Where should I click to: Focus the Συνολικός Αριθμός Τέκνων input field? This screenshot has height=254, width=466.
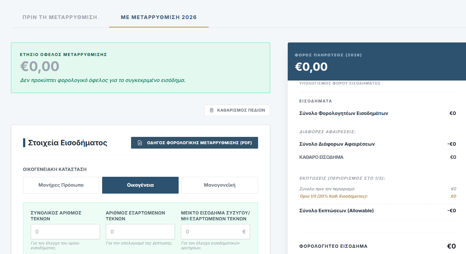[66, 232]
